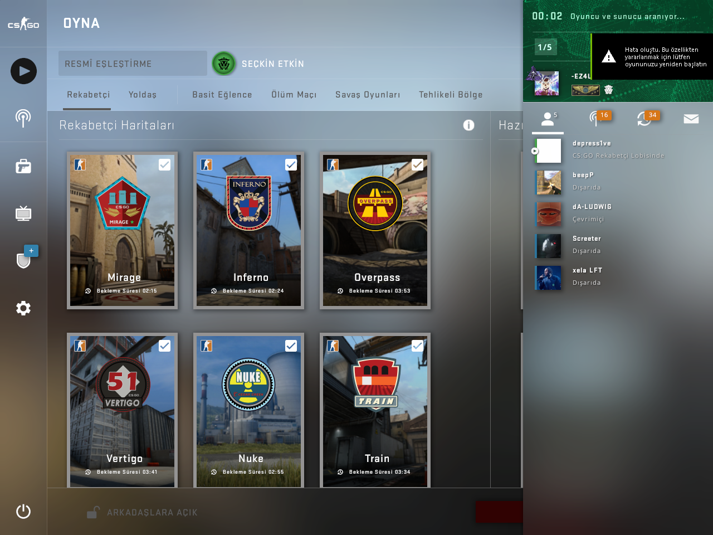Click the Seçkin Etkin label

(273, 64)
